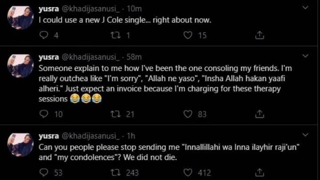The height and width of the screenshot is (180, 320).
Task: Like the condolences tweet with 412 likes
Action: tap(189, 172)
